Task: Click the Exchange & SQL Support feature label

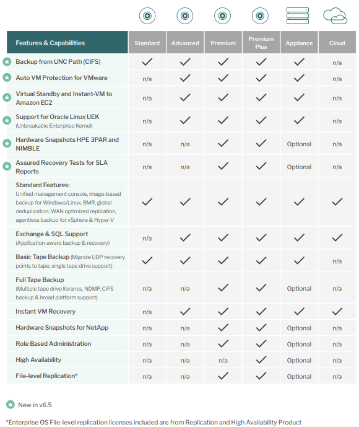Action: (x=51, y=234)
